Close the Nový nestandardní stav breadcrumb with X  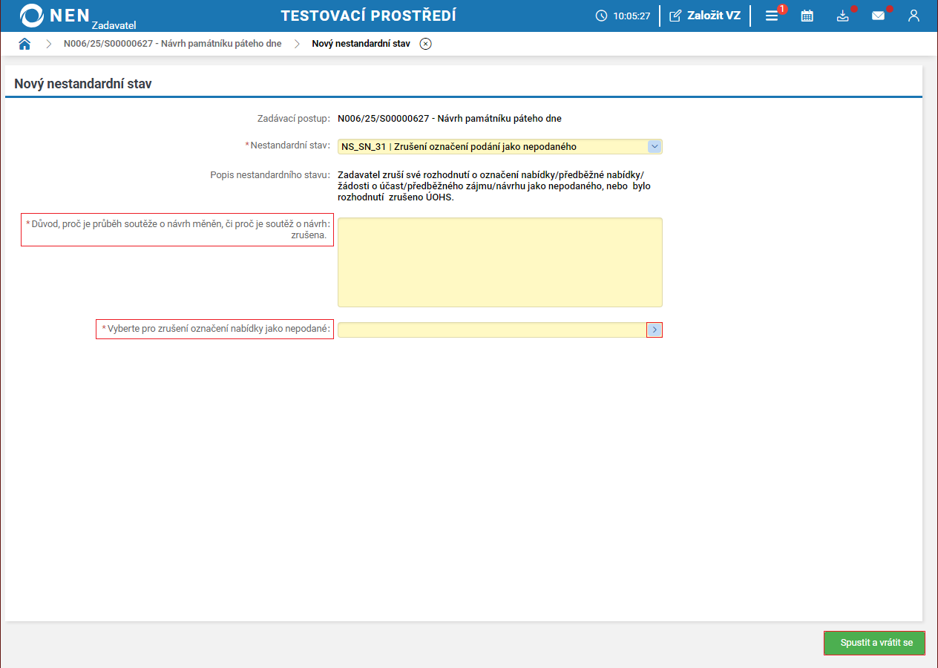coord(425,44)
